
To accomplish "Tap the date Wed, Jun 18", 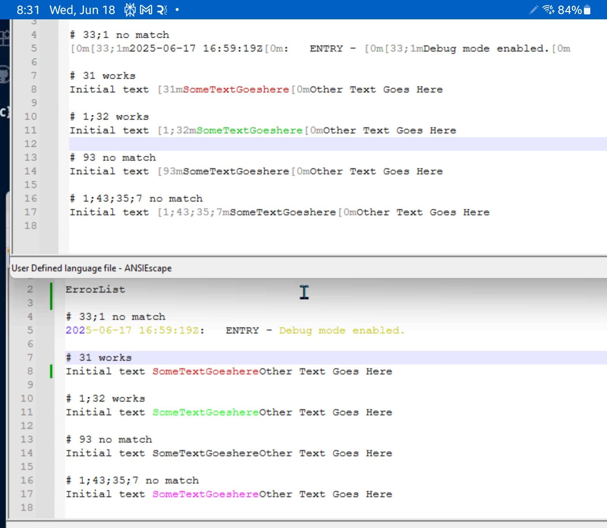I will tap(82, 10).
